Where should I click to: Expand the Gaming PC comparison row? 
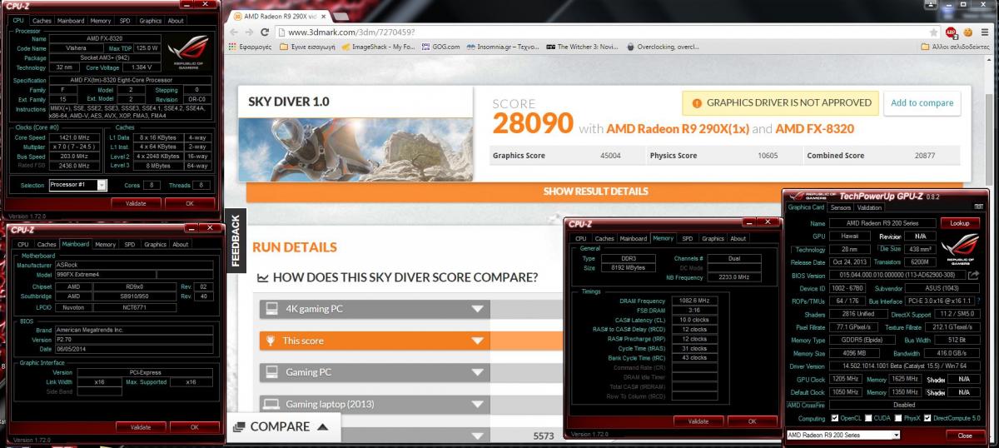click(478, 371)
